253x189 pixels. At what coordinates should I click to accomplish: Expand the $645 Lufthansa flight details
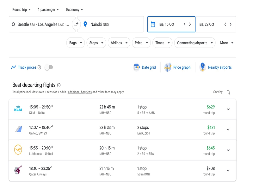click(x=228, y=150)
